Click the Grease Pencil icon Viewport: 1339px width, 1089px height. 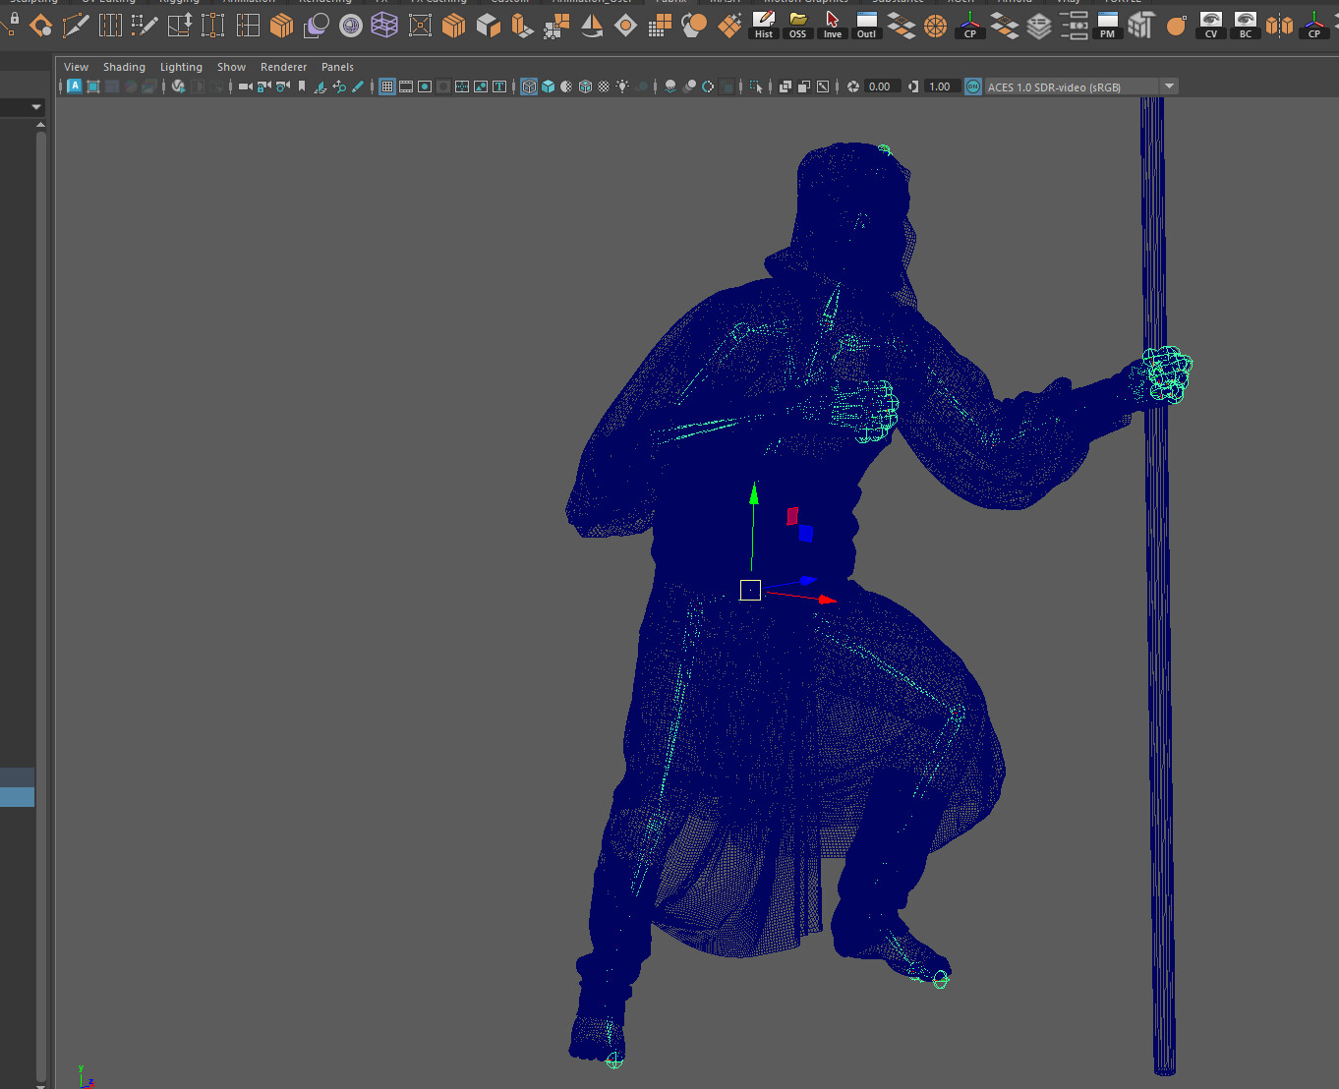[358, 86]
